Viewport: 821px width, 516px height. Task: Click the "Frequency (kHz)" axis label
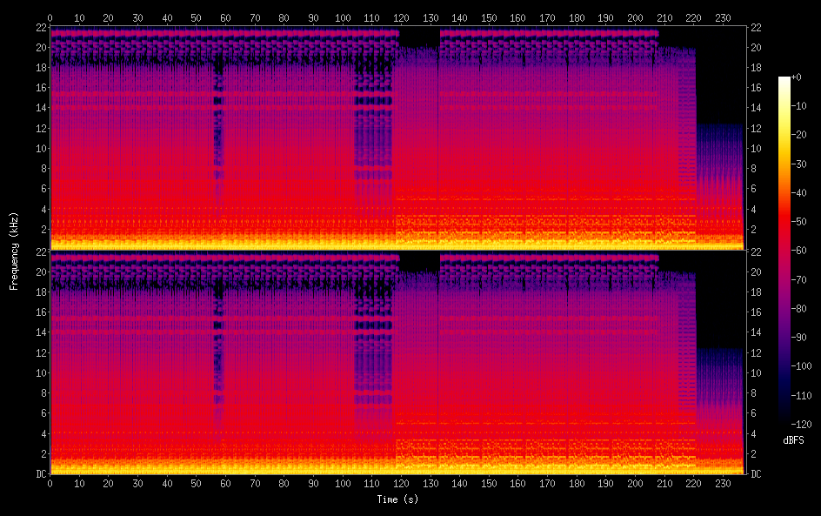(14, 251)
